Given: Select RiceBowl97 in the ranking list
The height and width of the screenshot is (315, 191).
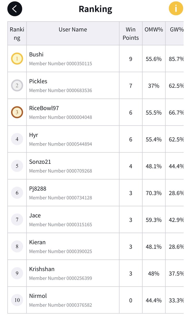Looking at the screenshot, I should click(x=44, y=108).
